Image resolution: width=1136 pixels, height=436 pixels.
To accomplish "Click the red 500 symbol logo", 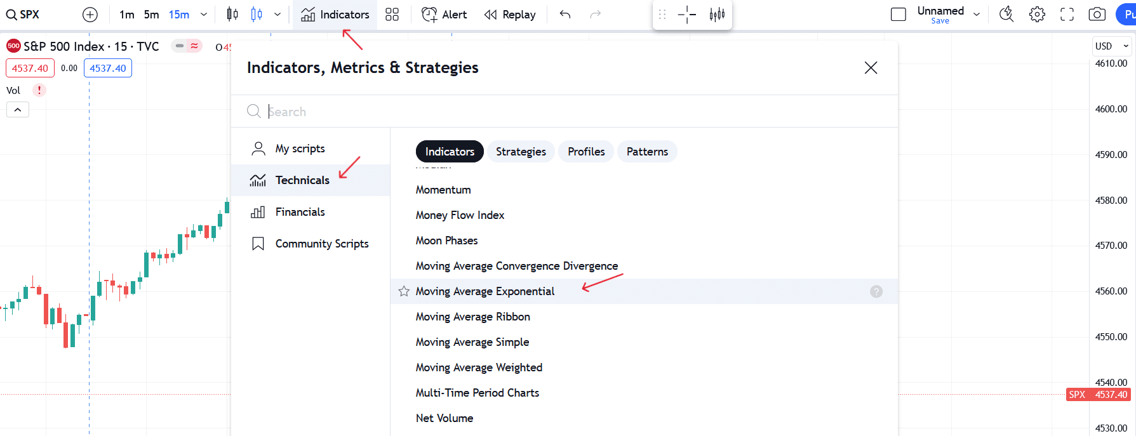I will (13, 46).
